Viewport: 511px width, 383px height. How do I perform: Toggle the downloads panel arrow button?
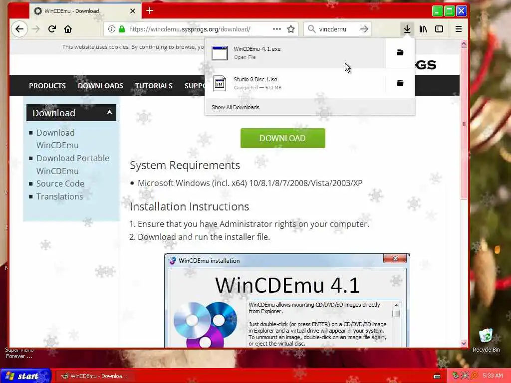(407, 29)
